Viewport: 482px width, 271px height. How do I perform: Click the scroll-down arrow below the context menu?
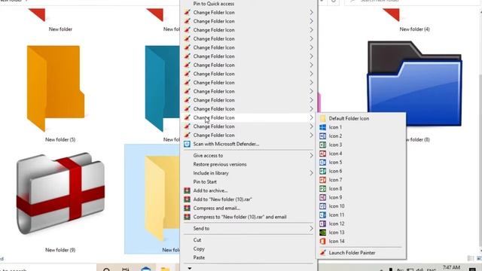pyautogui.click(x=190, y=268)
